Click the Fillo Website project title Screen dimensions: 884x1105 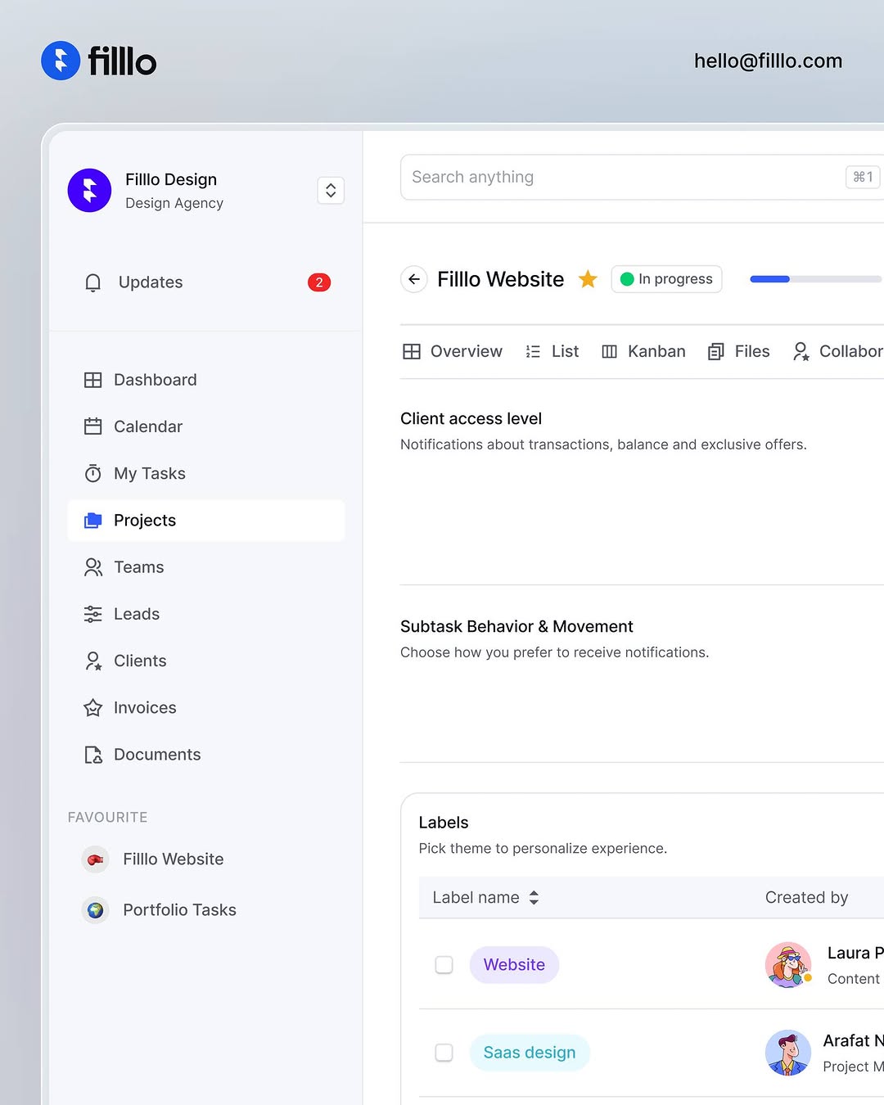[x=500, y=279]
